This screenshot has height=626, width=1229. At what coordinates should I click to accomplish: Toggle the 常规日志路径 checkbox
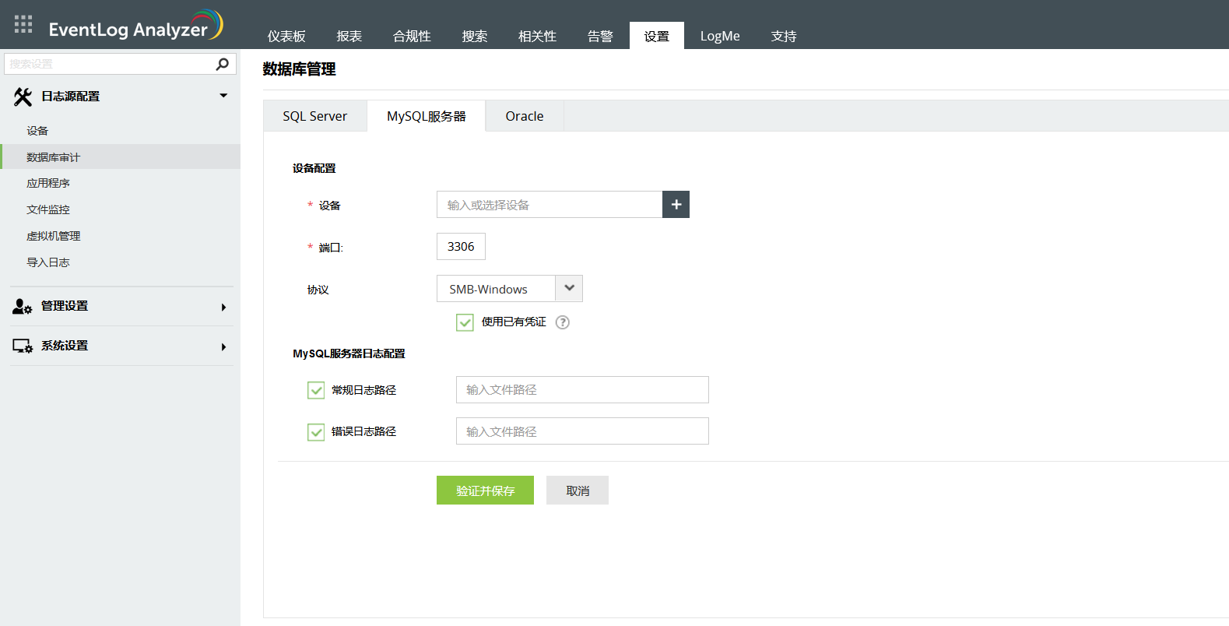(x=316, y=390)
